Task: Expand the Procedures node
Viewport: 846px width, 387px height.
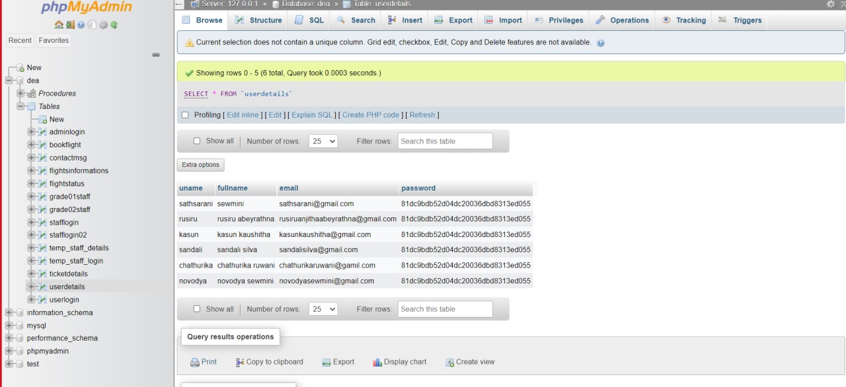Action: [20, 93]
